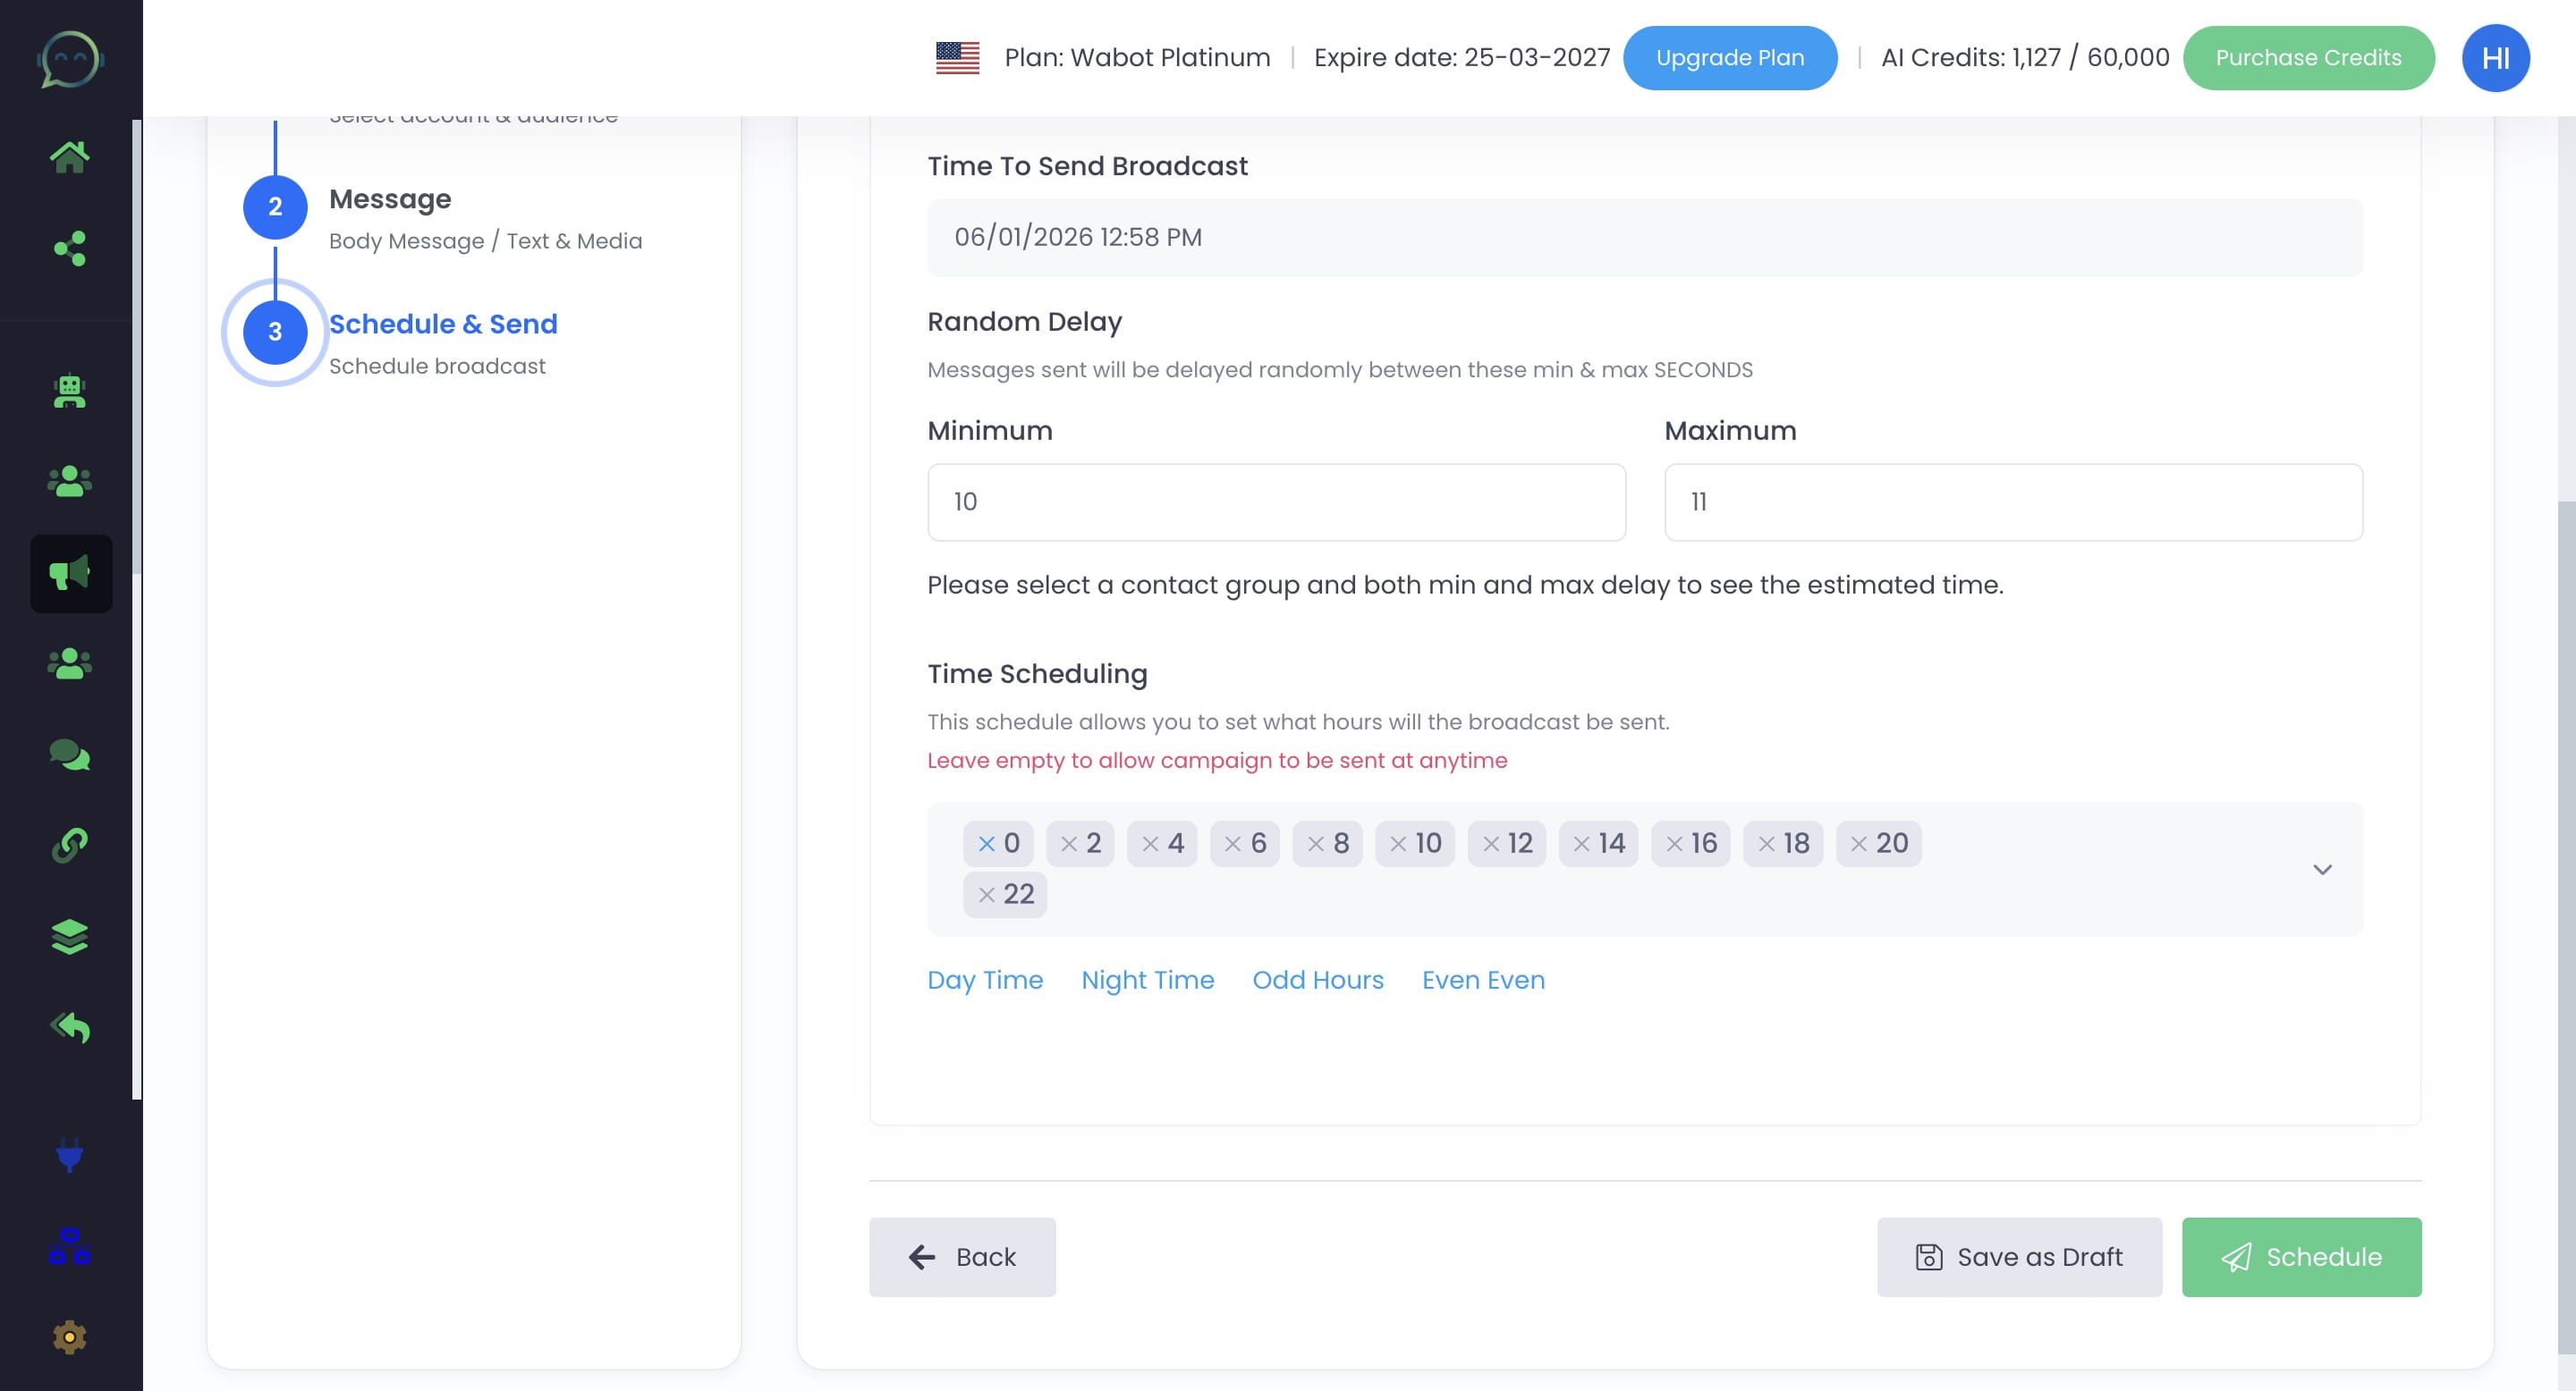Open the home dashboard icon
The width and height of the screenshot is (2576, 1391).
[70, 156]
